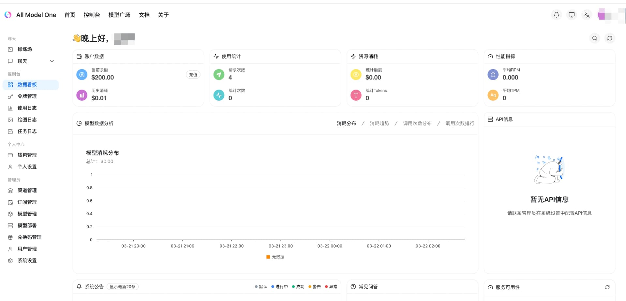Viewport: 626px width, 301px height.
Task: Click the 统计次数 pulse icon
Action: point(219,95)
